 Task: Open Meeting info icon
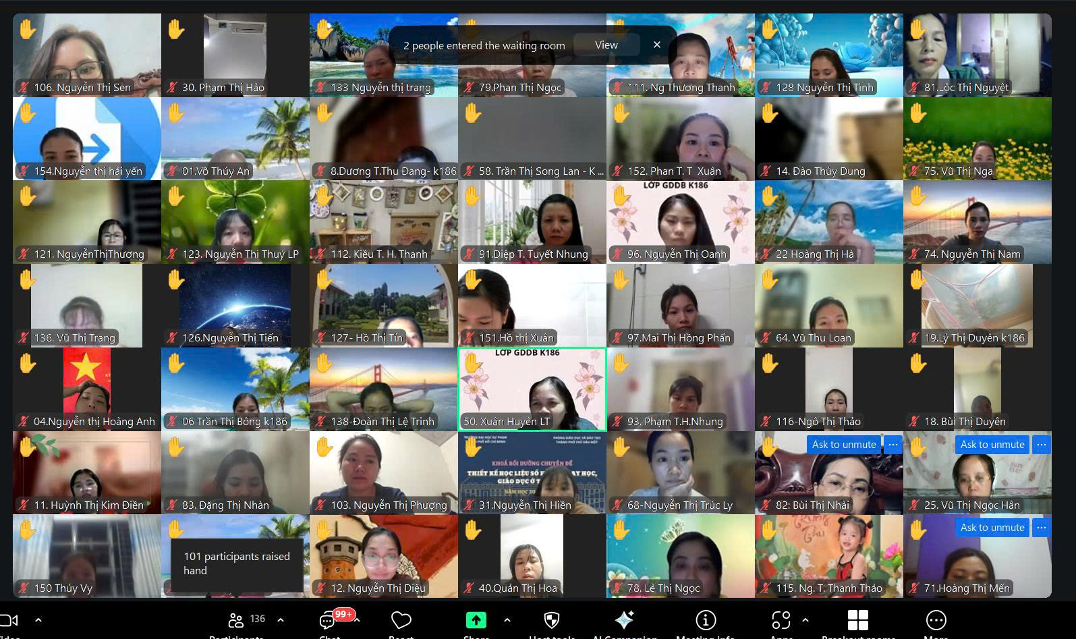[x=706, y=620]
